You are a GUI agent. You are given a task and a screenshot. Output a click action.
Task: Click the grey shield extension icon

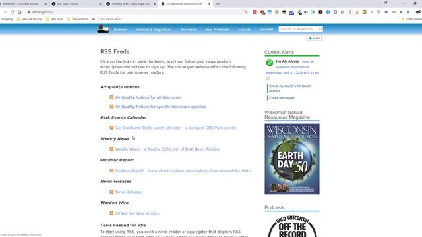[x=378, y=12]
